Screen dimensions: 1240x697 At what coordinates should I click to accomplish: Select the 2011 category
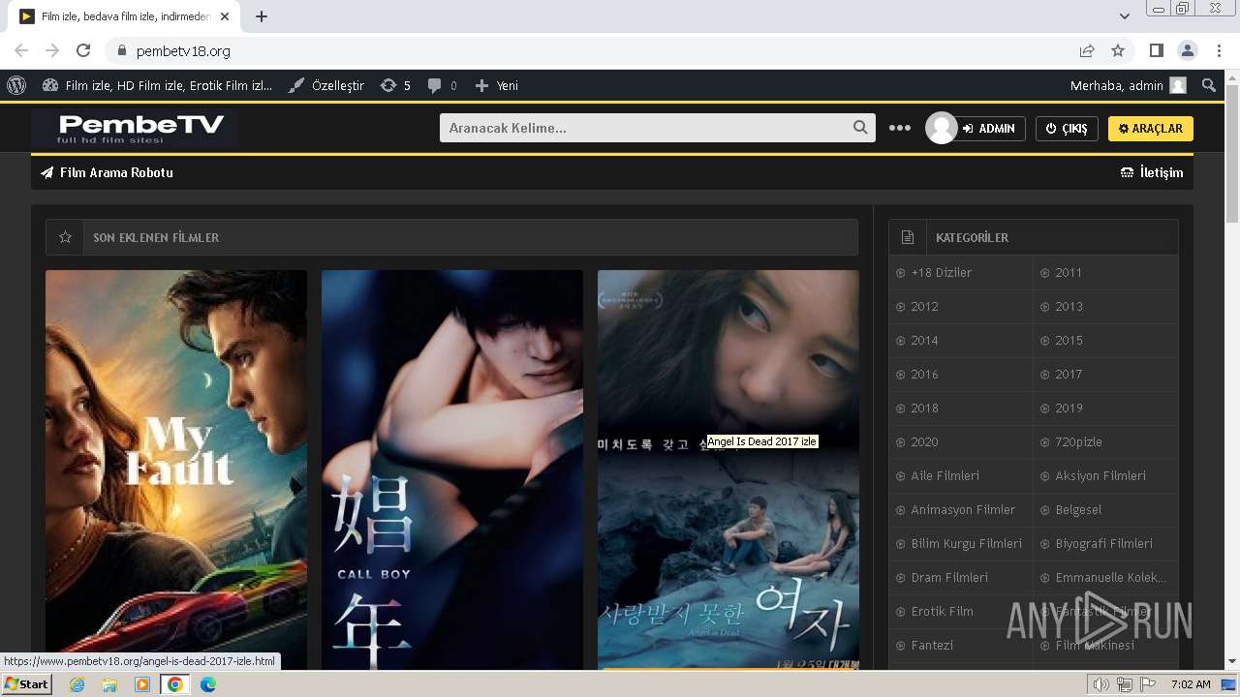[1069, 273]
